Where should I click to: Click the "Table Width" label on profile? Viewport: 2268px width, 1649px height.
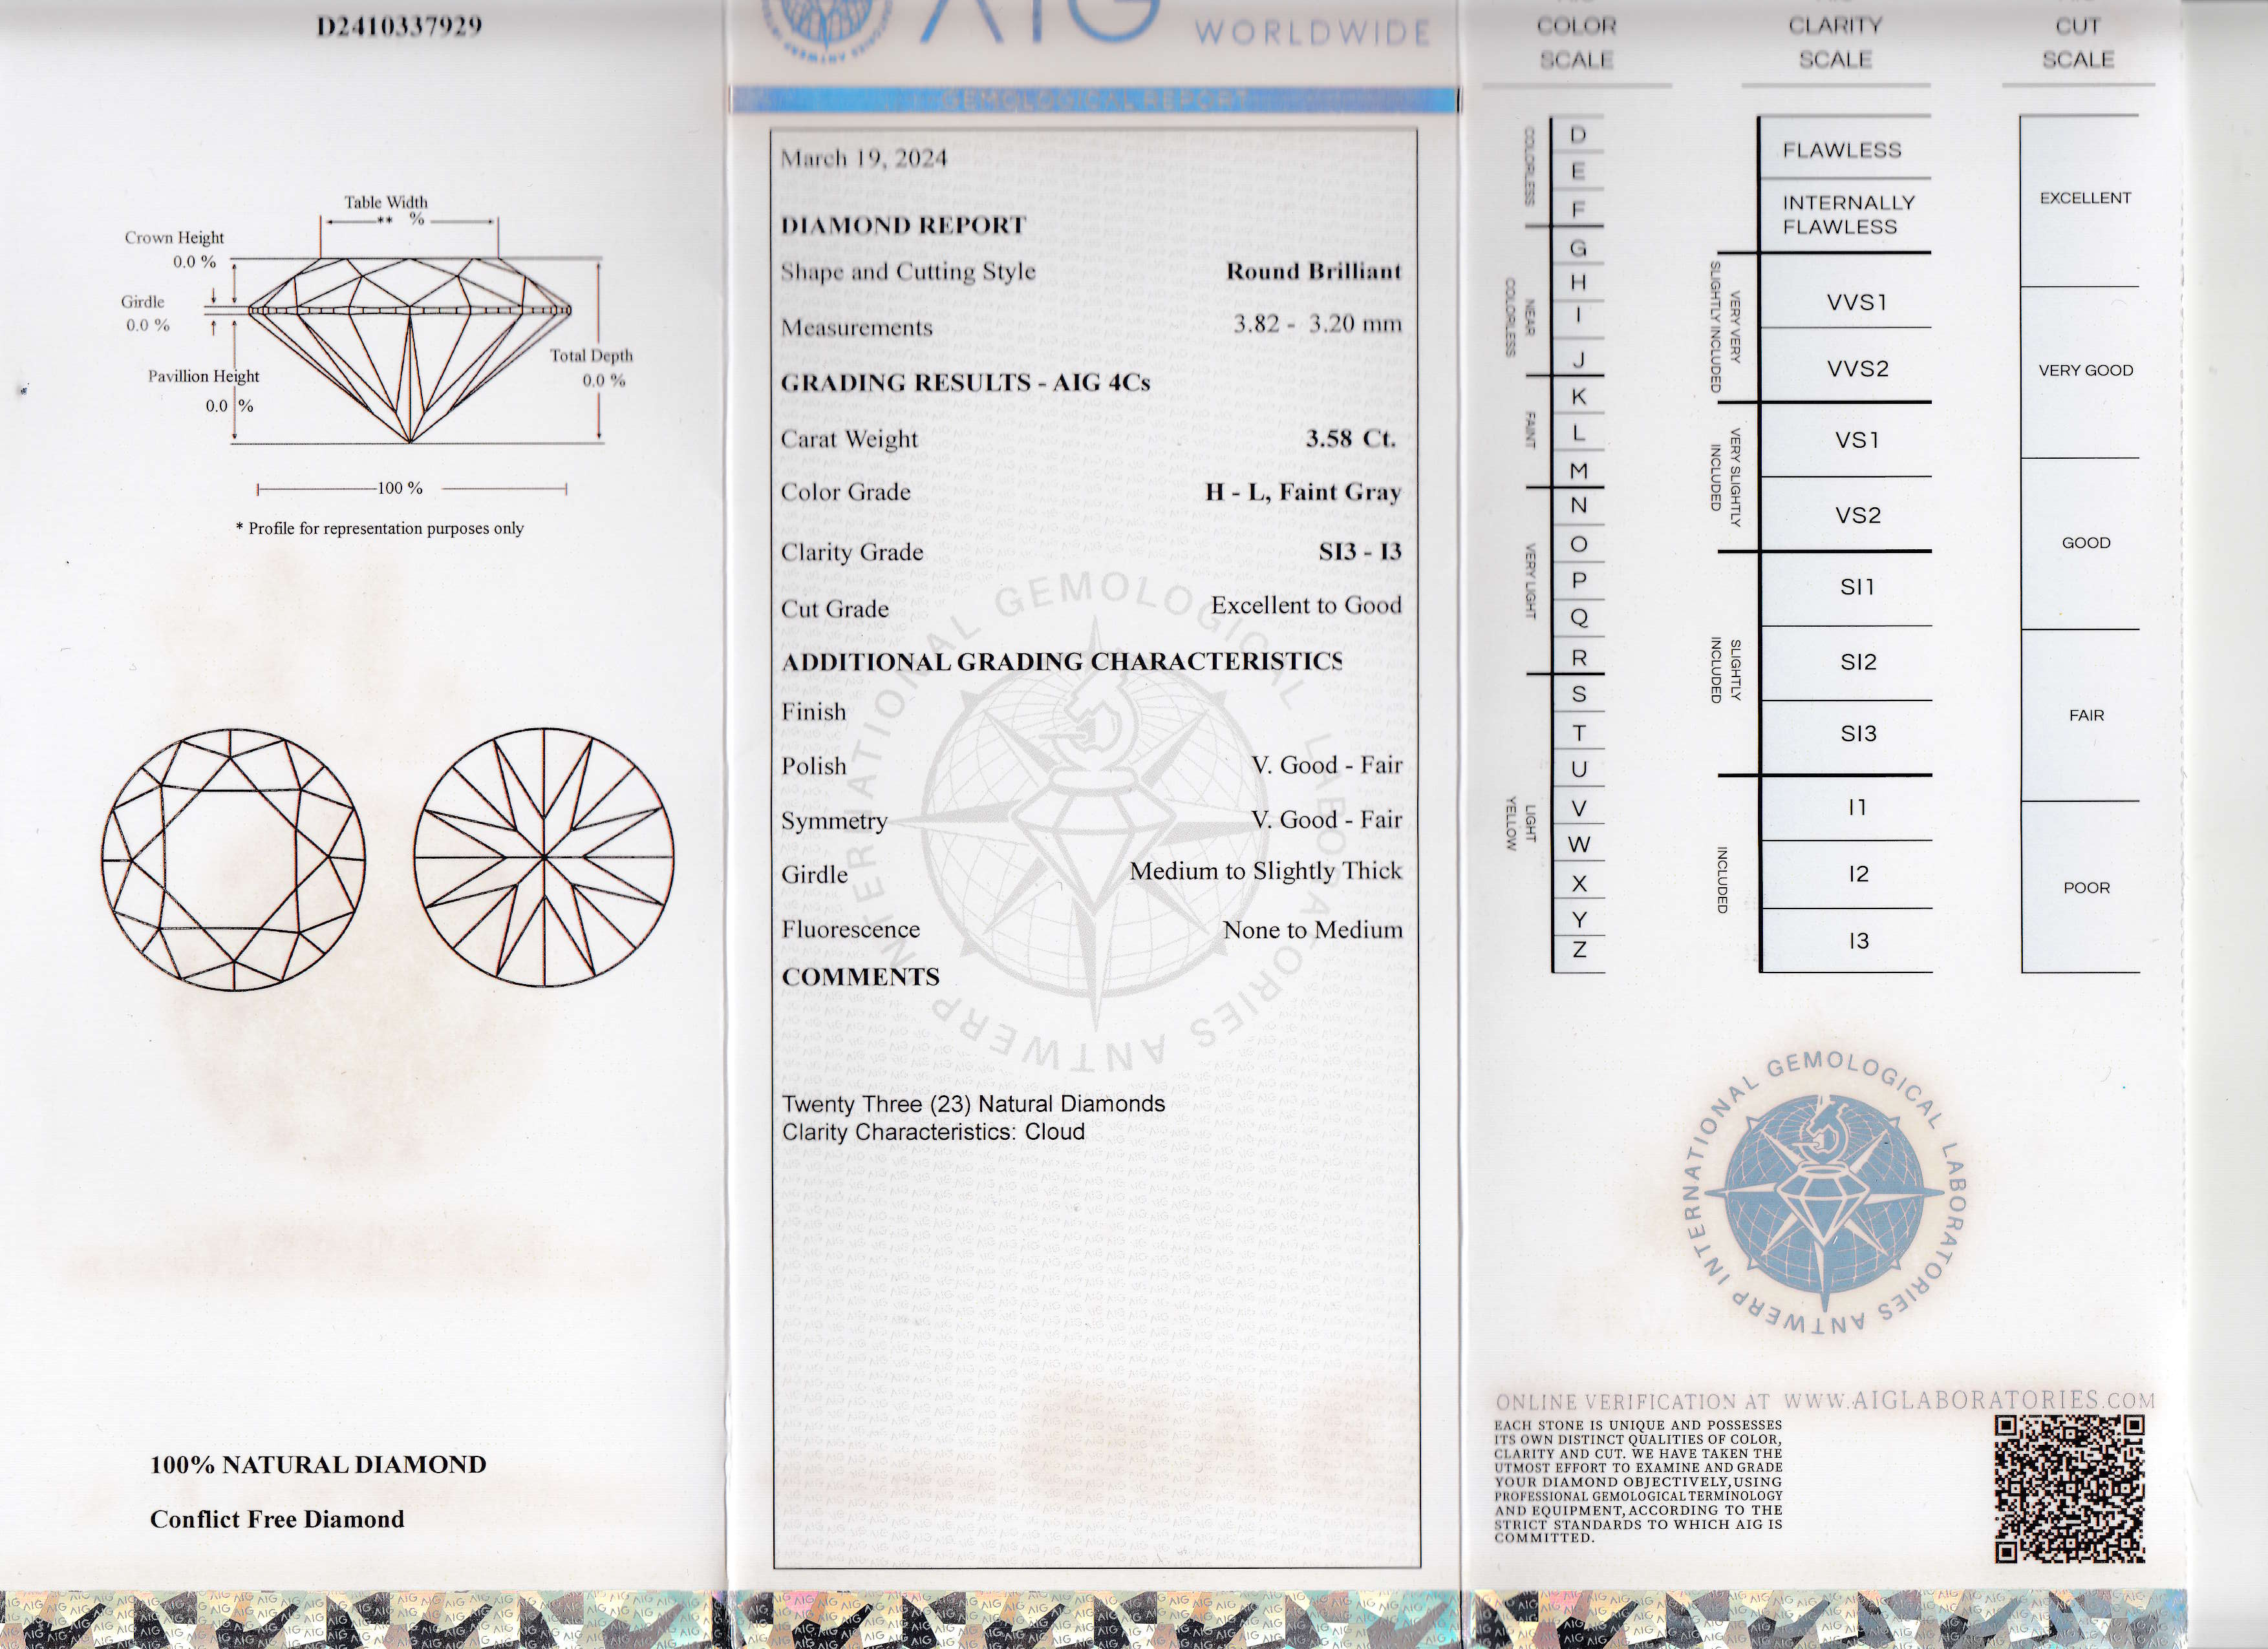[386, 202]
